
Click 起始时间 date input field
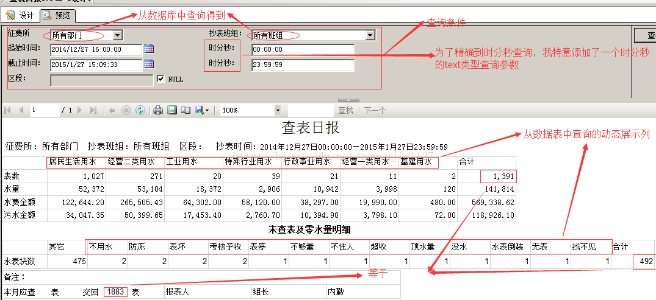coord(96,50)
